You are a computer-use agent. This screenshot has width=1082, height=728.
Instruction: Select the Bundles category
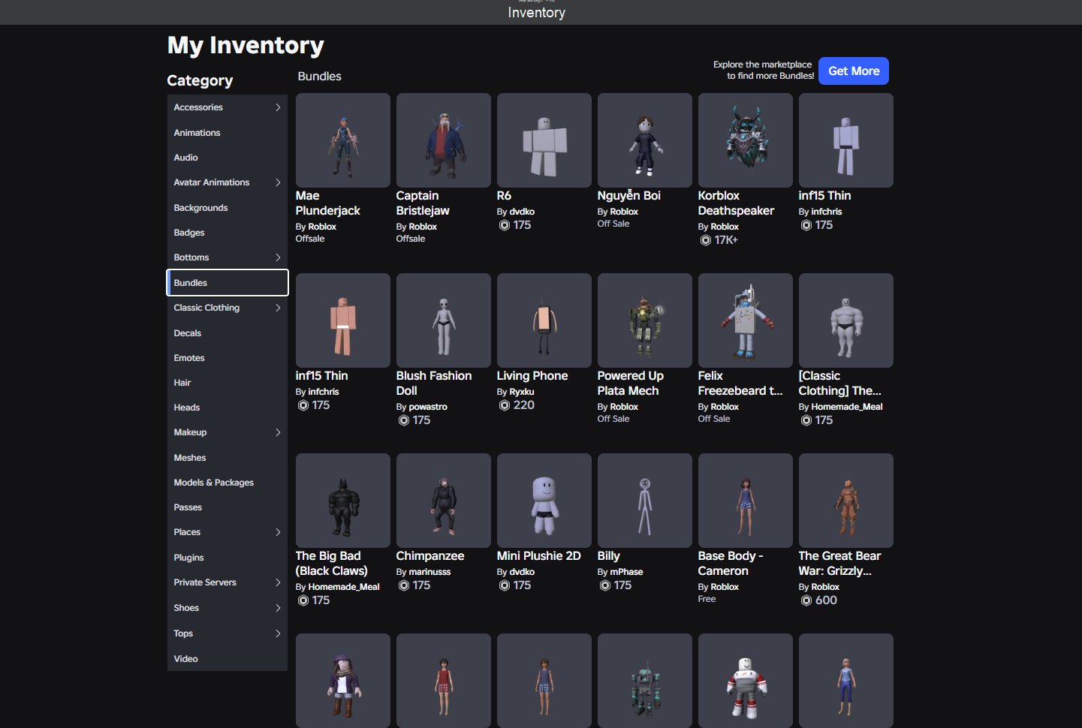pos(228,283)
